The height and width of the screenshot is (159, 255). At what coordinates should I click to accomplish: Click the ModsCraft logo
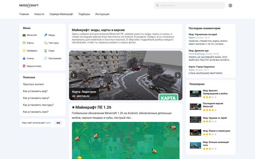(29, 5)
